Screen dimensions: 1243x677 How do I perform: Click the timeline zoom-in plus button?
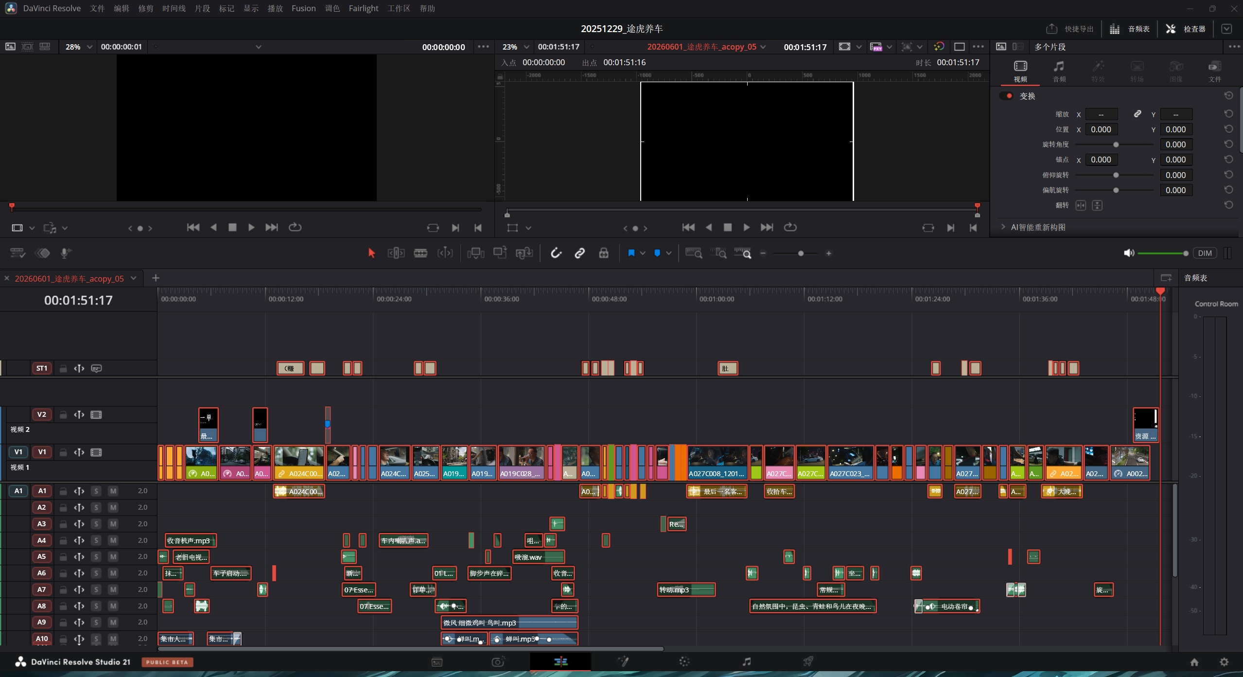[829, 253]
